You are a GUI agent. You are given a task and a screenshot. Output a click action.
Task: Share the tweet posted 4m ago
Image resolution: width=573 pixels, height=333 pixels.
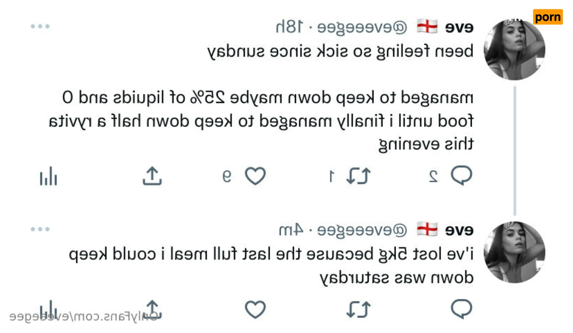152,308
